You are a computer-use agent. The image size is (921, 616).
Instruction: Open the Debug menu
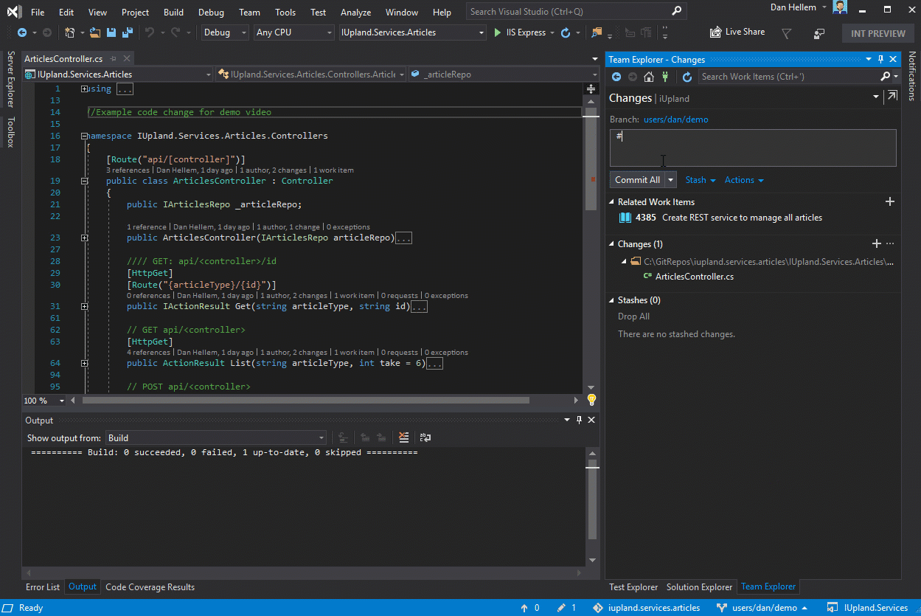(212, 13)
